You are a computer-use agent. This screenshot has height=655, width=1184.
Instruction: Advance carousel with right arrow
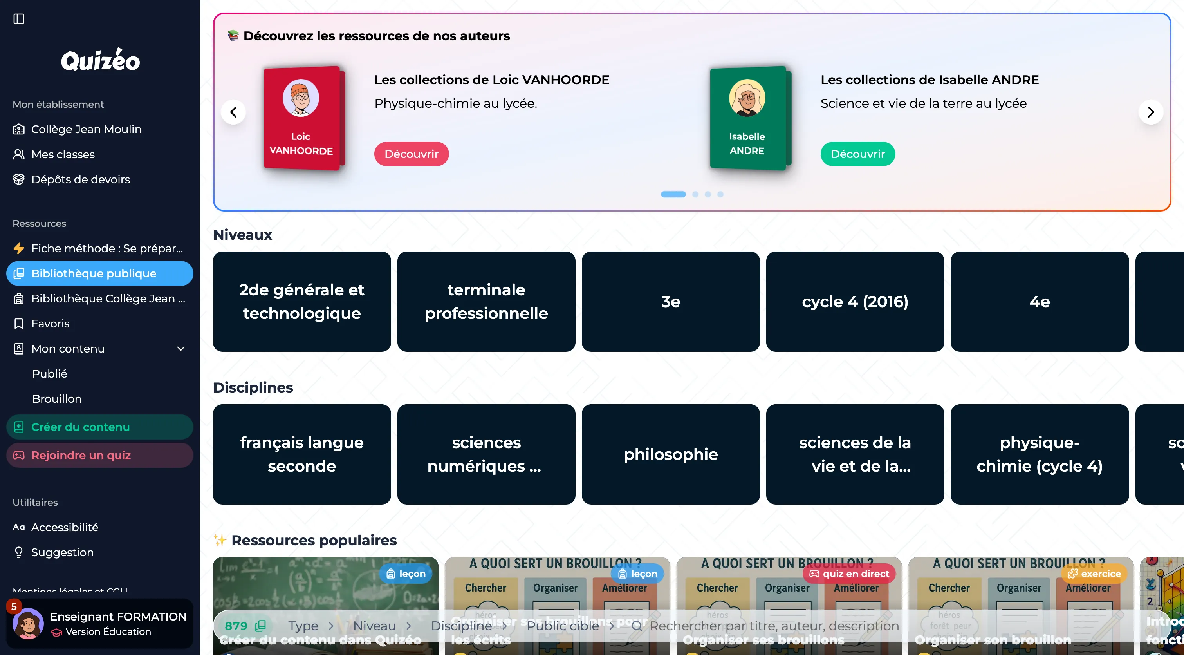click(x=1150, y=112)
